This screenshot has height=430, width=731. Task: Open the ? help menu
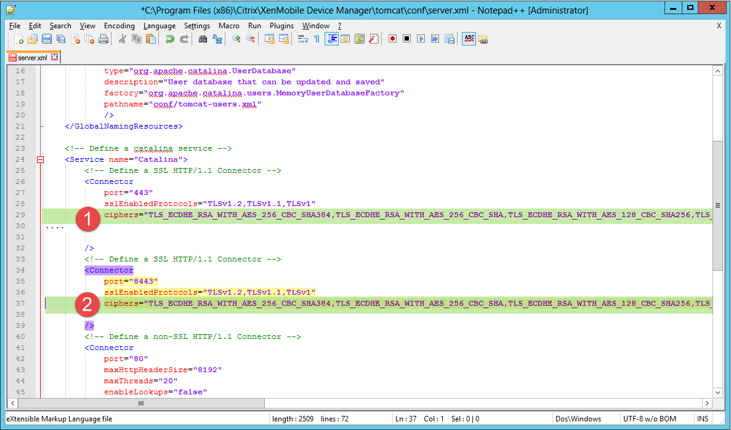tap(339, 26)
